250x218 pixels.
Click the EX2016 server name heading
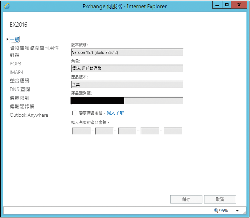[19, 25]
